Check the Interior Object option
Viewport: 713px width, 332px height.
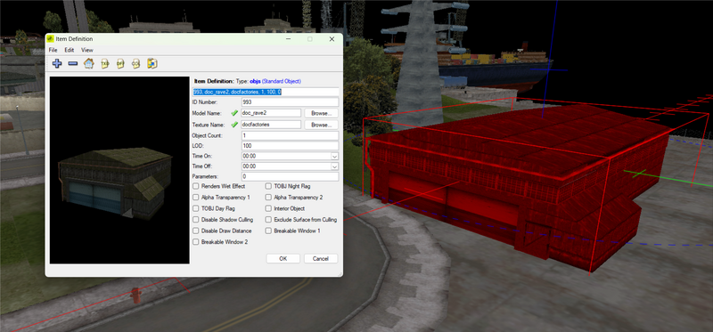point(268,208)
